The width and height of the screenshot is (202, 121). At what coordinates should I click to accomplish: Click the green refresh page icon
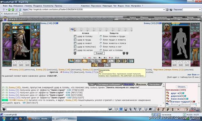(20, 10)
